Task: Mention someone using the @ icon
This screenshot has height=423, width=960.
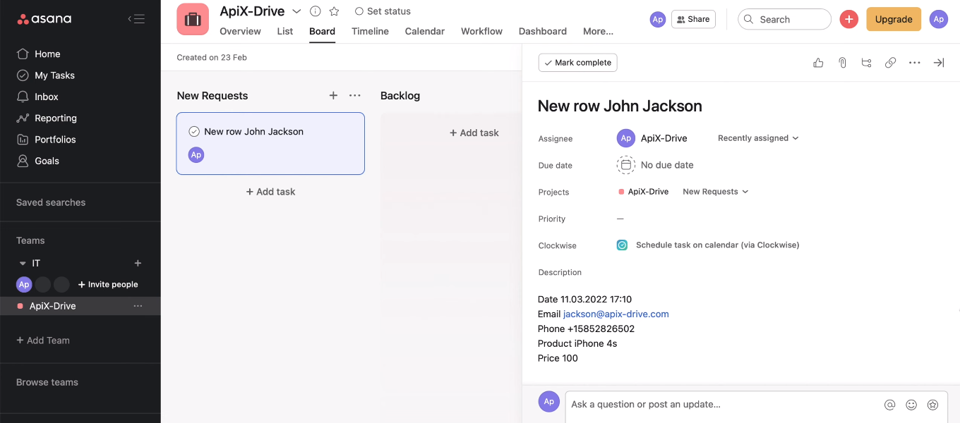Action: tap(890, 405)
